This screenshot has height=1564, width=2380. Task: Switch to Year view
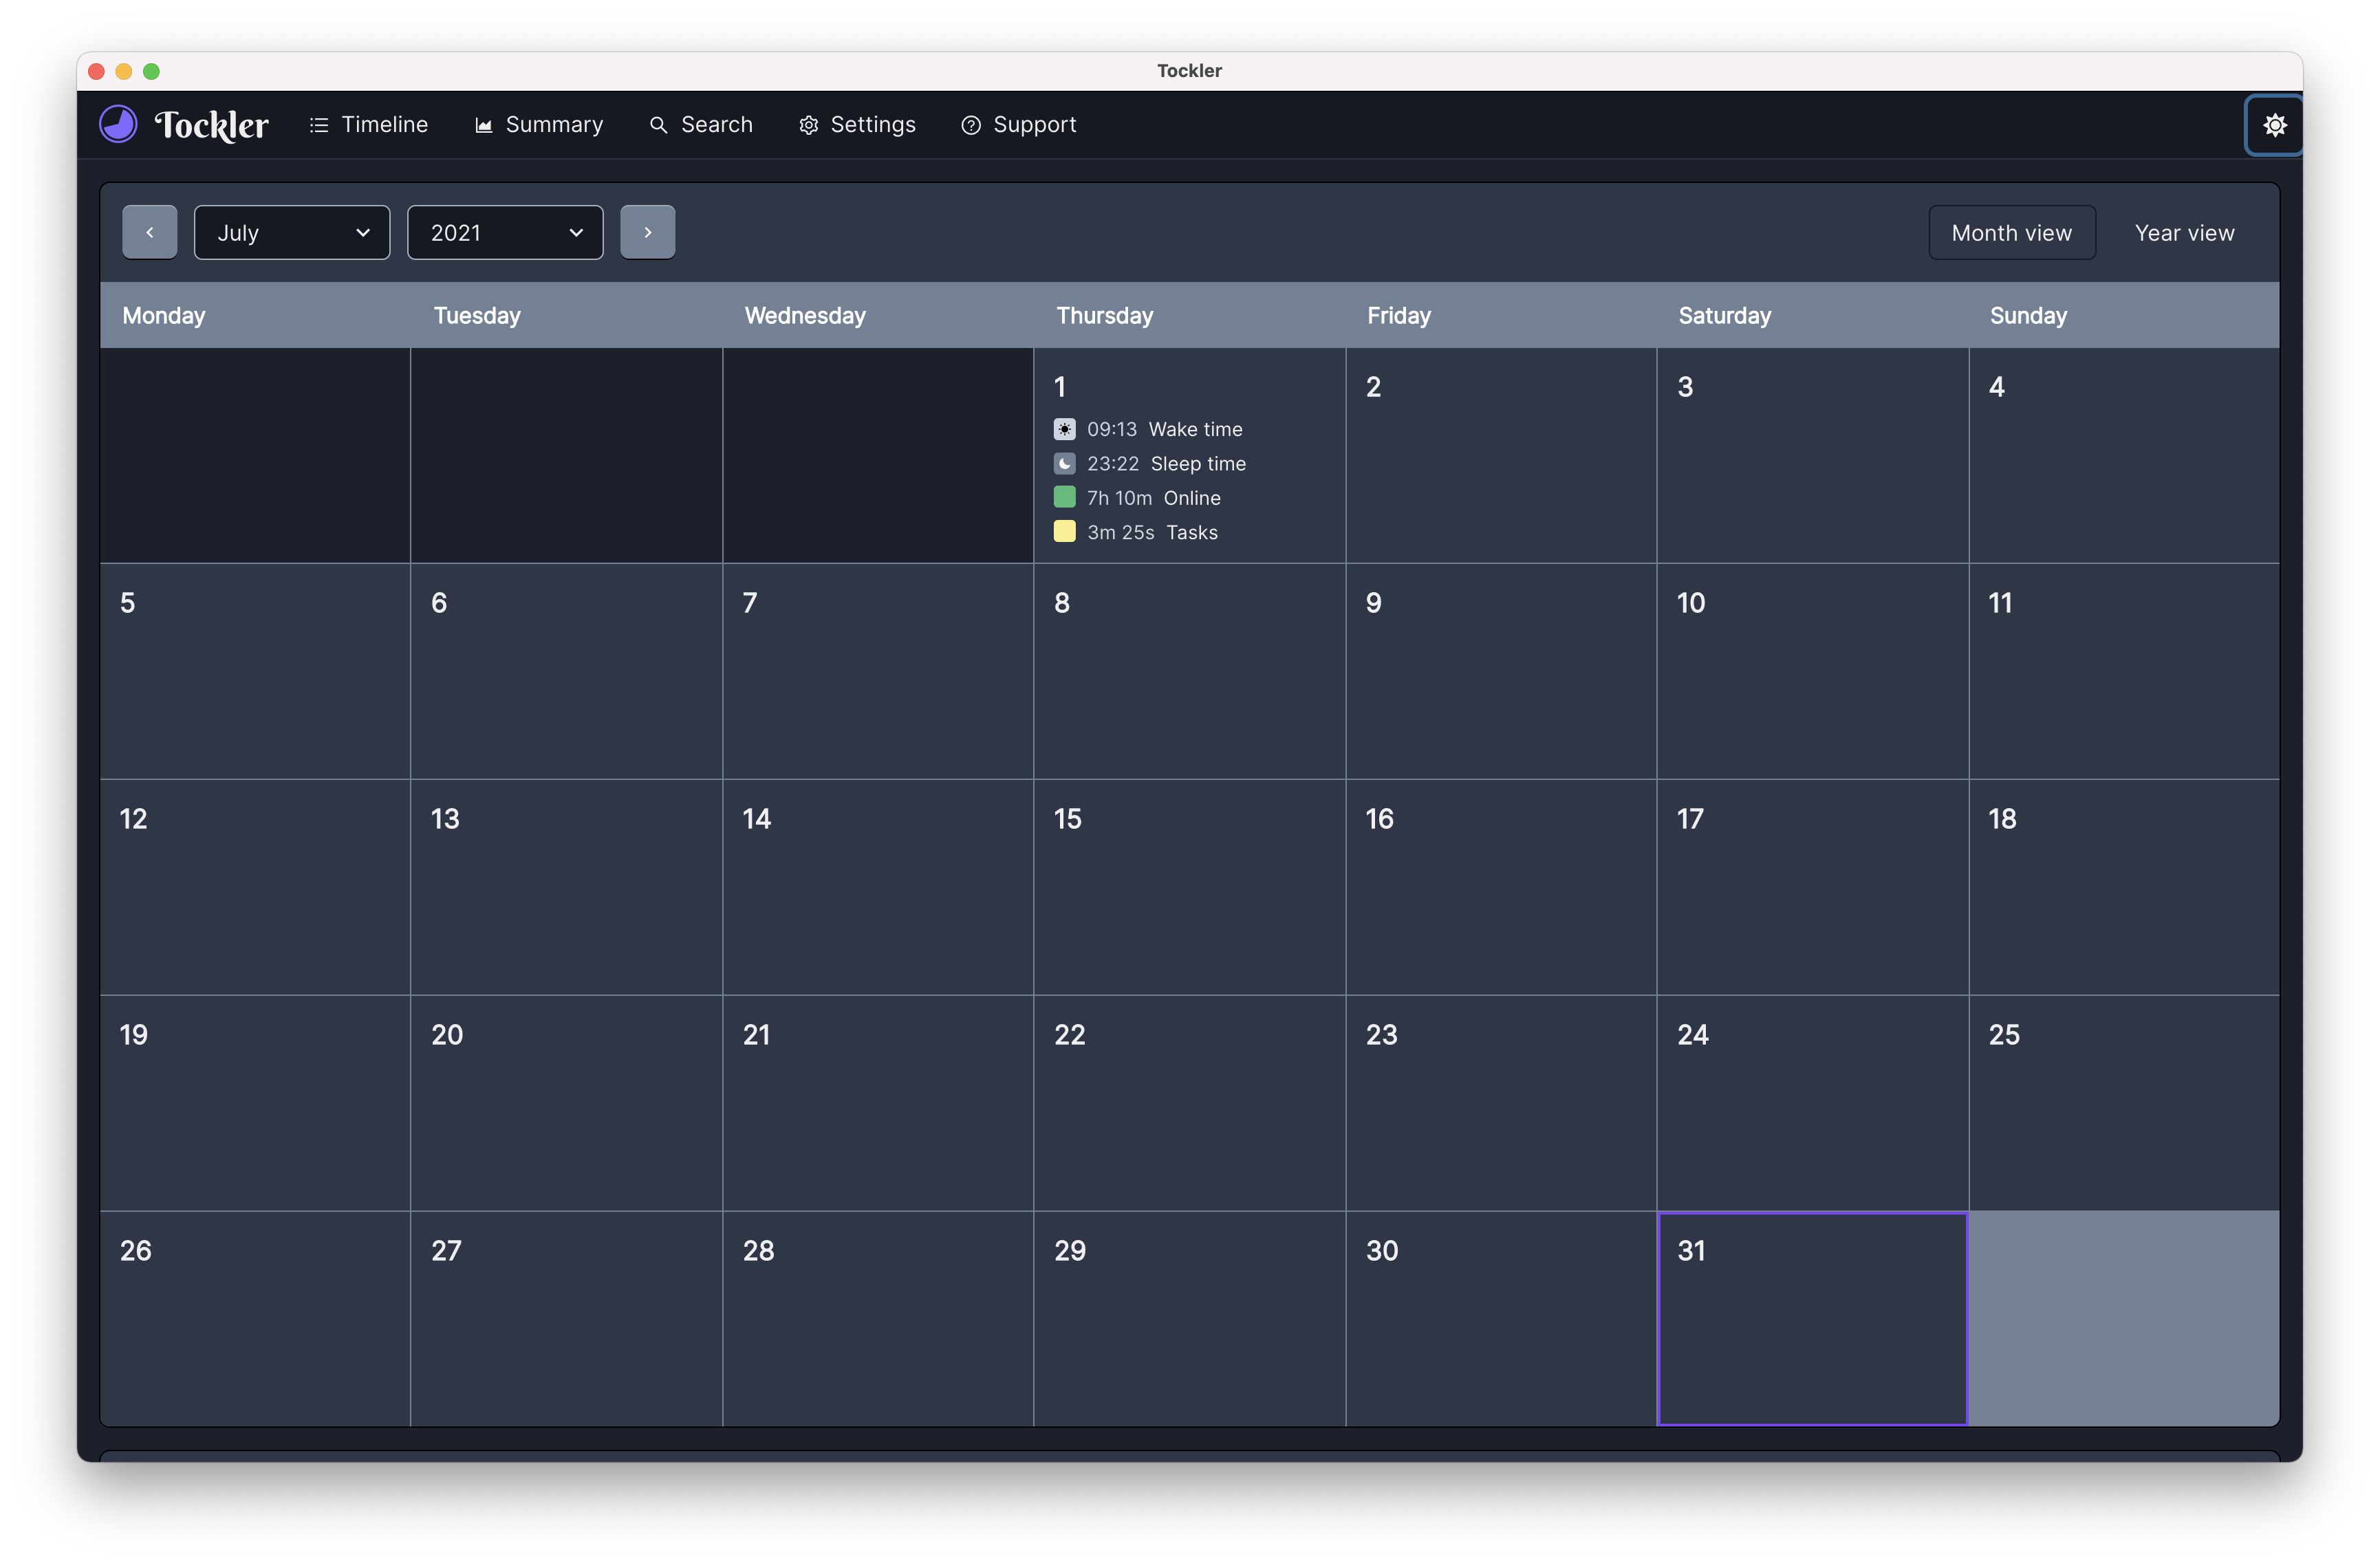[2184, 233]
